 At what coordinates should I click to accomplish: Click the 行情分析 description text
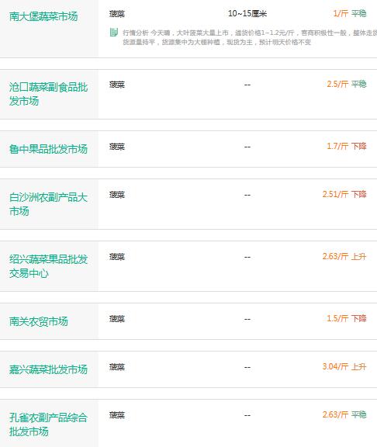click(x=250, y=37)
